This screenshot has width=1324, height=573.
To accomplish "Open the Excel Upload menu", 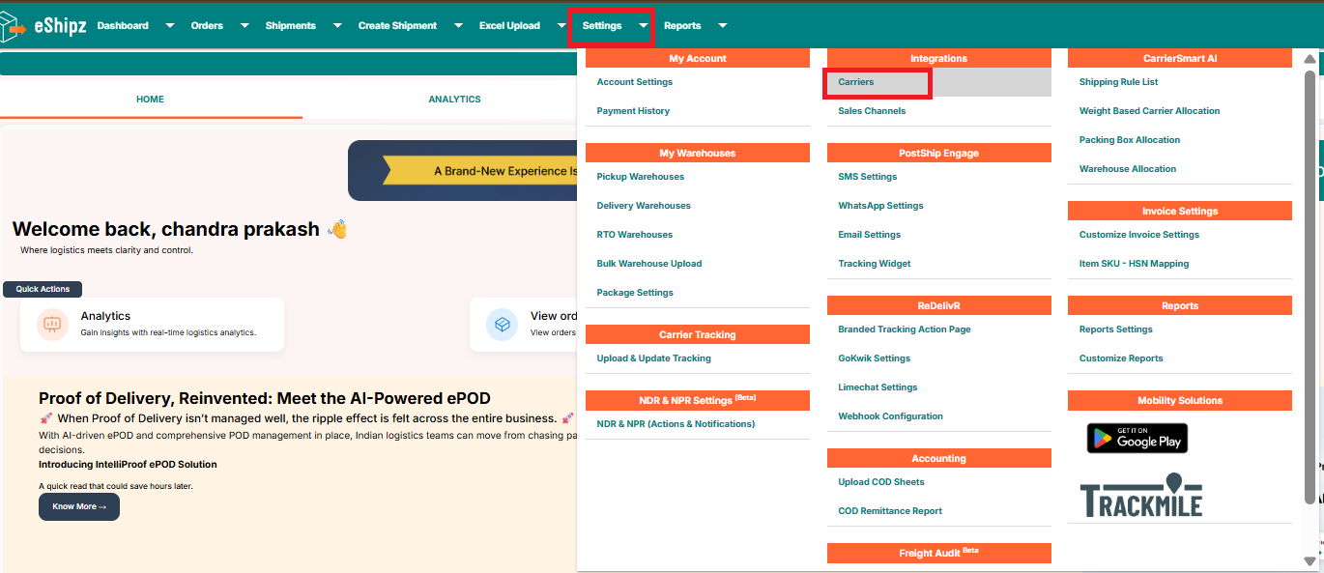I will coord(509,26).
